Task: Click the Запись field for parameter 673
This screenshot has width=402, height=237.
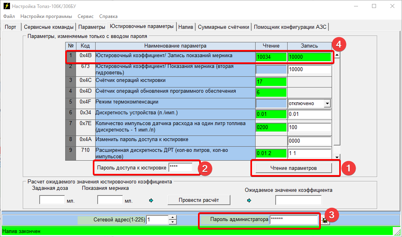Action: pos(310,70)
